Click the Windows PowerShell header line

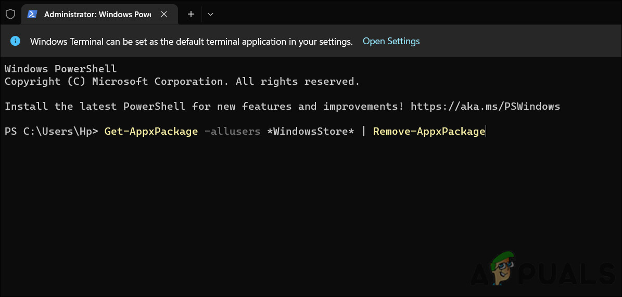(60, 69)
